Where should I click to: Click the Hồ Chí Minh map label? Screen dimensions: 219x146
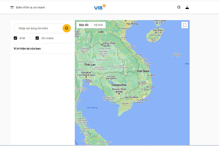(x=132, y=97)
